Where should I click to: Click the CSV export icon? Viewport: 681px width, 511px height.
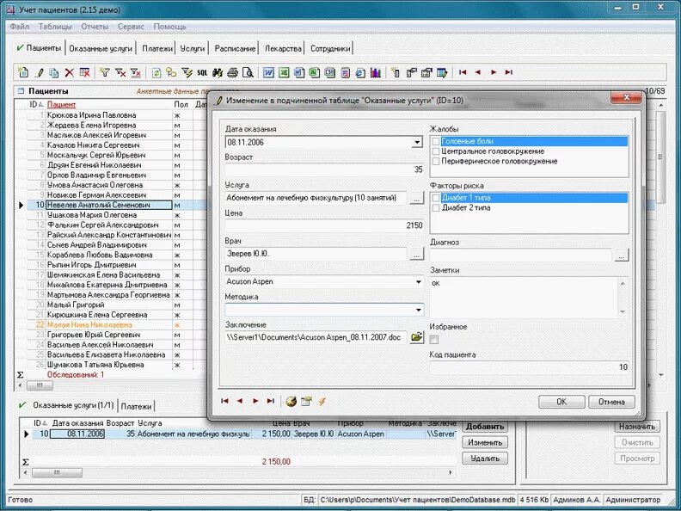pos(329,72)
